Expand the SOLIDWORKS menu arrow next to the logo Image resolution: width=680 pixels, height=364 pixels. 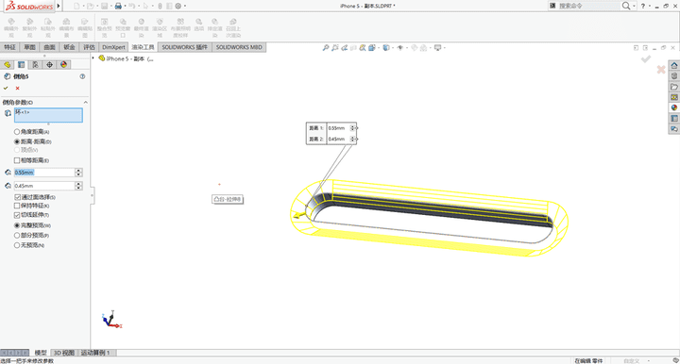(x=59, y=6)
